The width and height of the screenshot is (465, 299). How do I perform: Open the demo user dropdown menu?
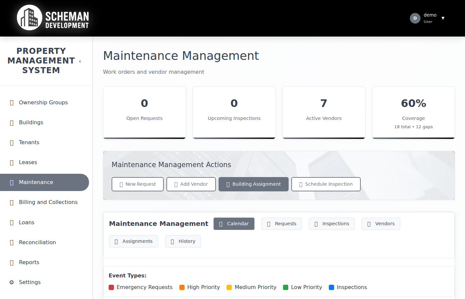[x=428, y=18]
